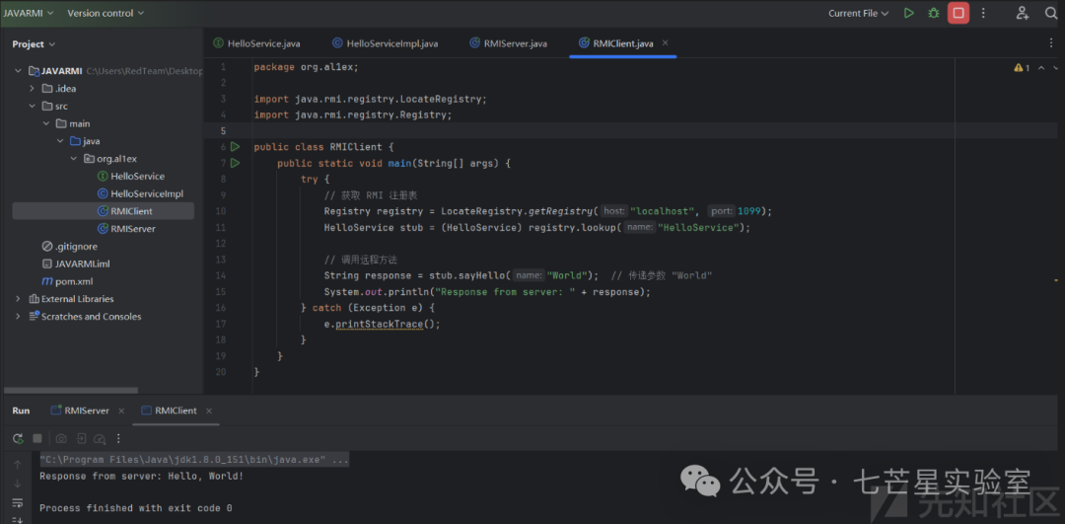Expand the .idea folder

[x=32, y=89]
